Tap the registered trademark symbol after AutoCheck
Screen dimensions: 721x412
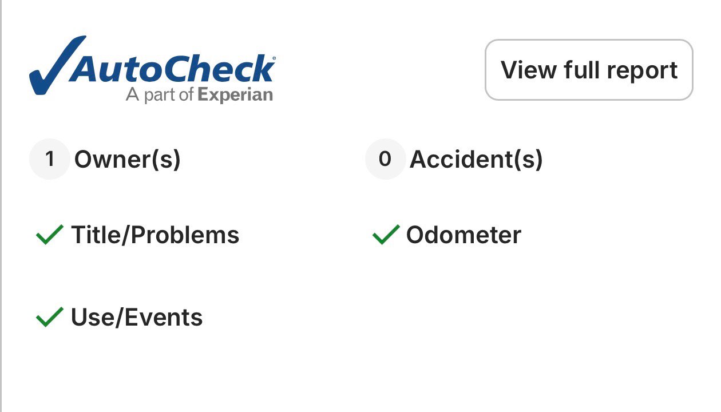274,58
